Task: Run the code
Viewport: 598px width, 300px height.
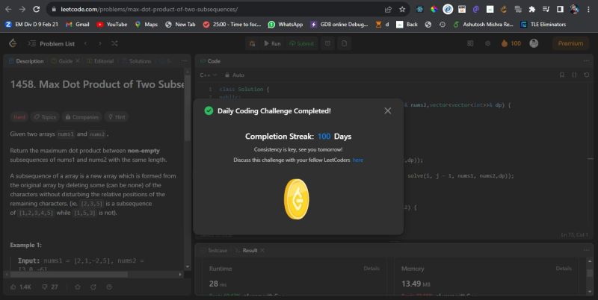Action: click(272, 43)
